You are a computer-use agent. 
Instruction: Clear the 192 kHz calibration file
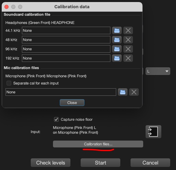[x=128, y=58]
